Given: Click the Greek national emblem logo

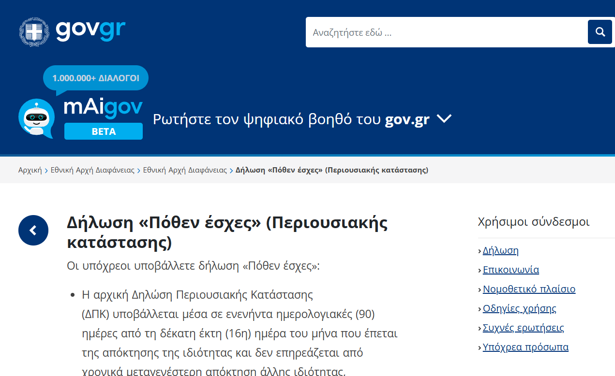Looking at the screenshot, I should (34, 32).
